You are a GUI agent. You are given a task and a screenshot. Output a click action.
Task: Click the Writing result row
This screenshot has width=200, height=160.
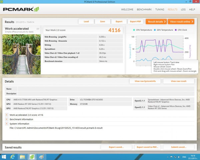[x=83, y=45]
